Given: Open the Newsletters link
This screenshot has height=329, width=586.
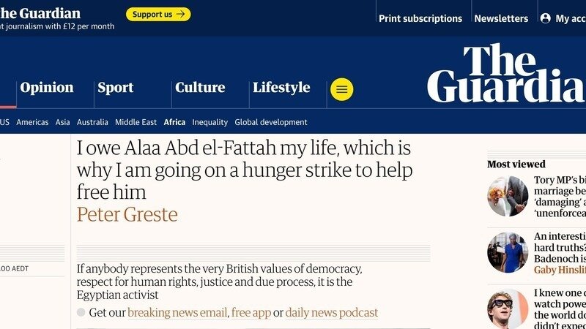Looking at the screenshot, I should [501, 18].
